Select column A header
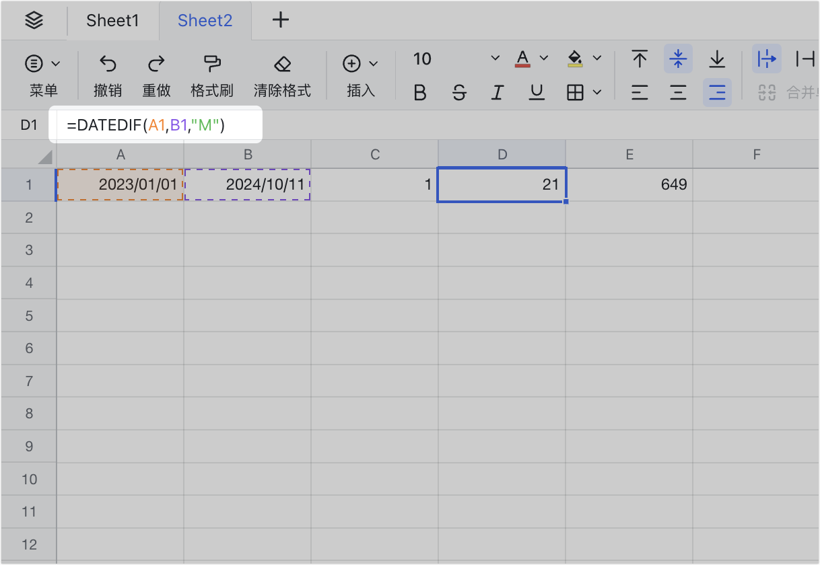 (x=121, y=155)
